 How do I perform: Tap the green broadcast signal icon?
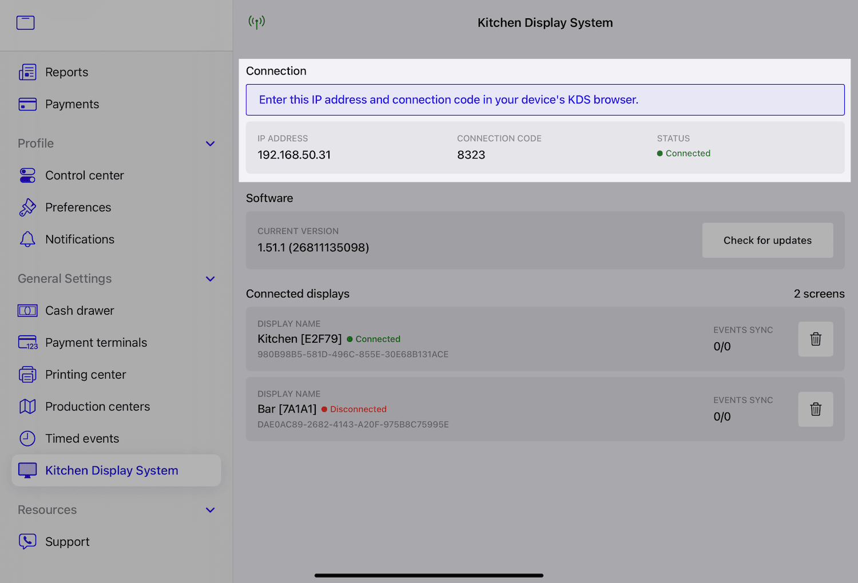pyautogui.click(x=257, y=22)
